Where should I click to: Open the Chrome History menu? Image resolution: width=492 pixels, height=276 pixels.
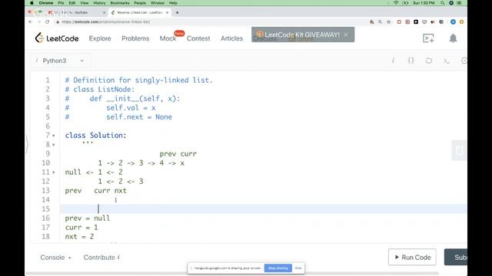[x=99, y=3]
